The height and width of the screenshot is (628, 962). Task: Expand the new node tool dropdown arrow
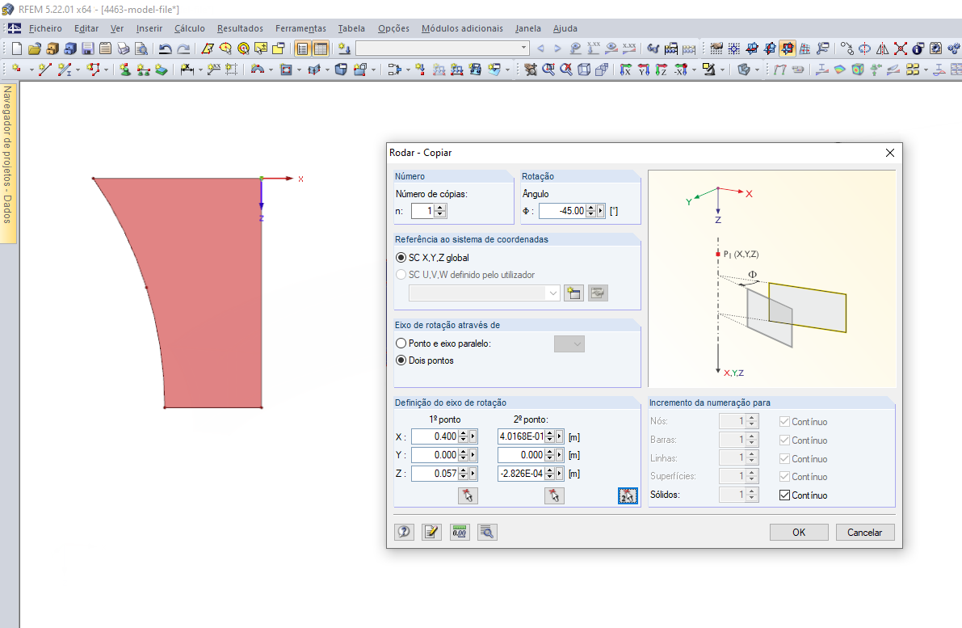point(32,70)
